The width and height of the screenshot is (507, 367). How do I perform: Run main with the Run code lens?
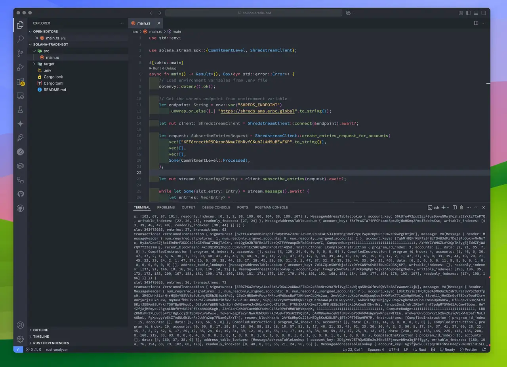pos(154,68)
